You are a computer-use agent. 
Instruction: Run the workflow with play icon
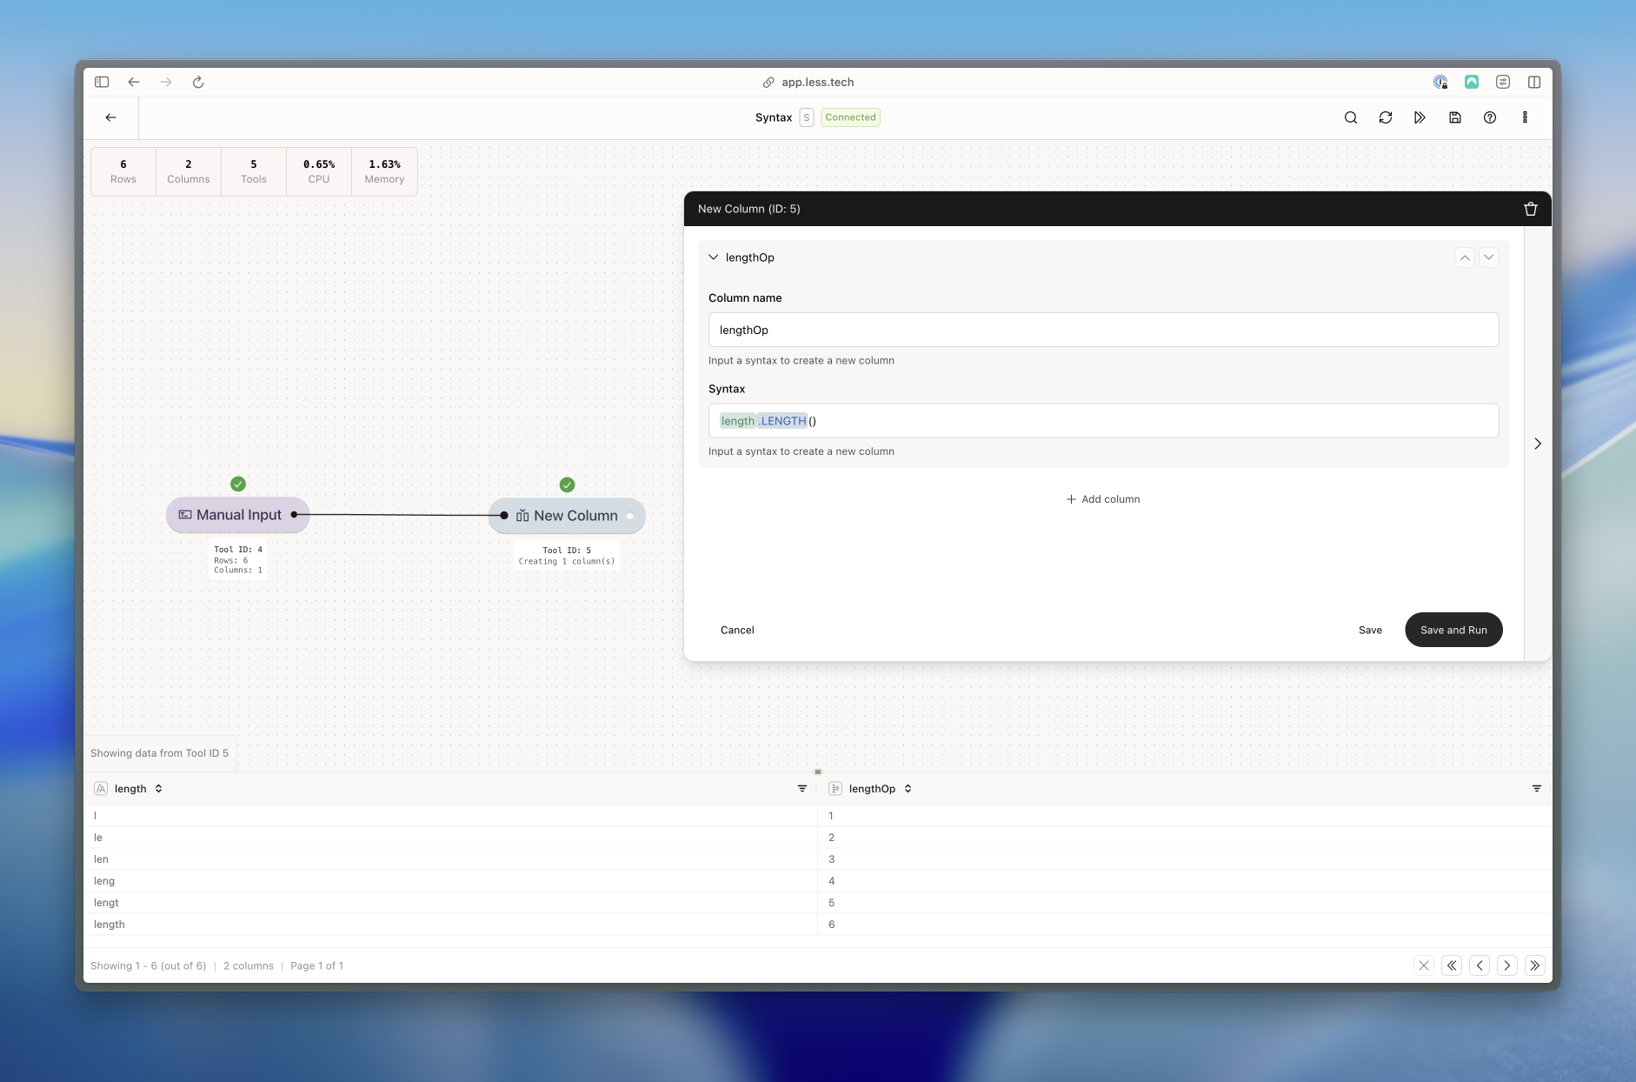[1420, 117]
